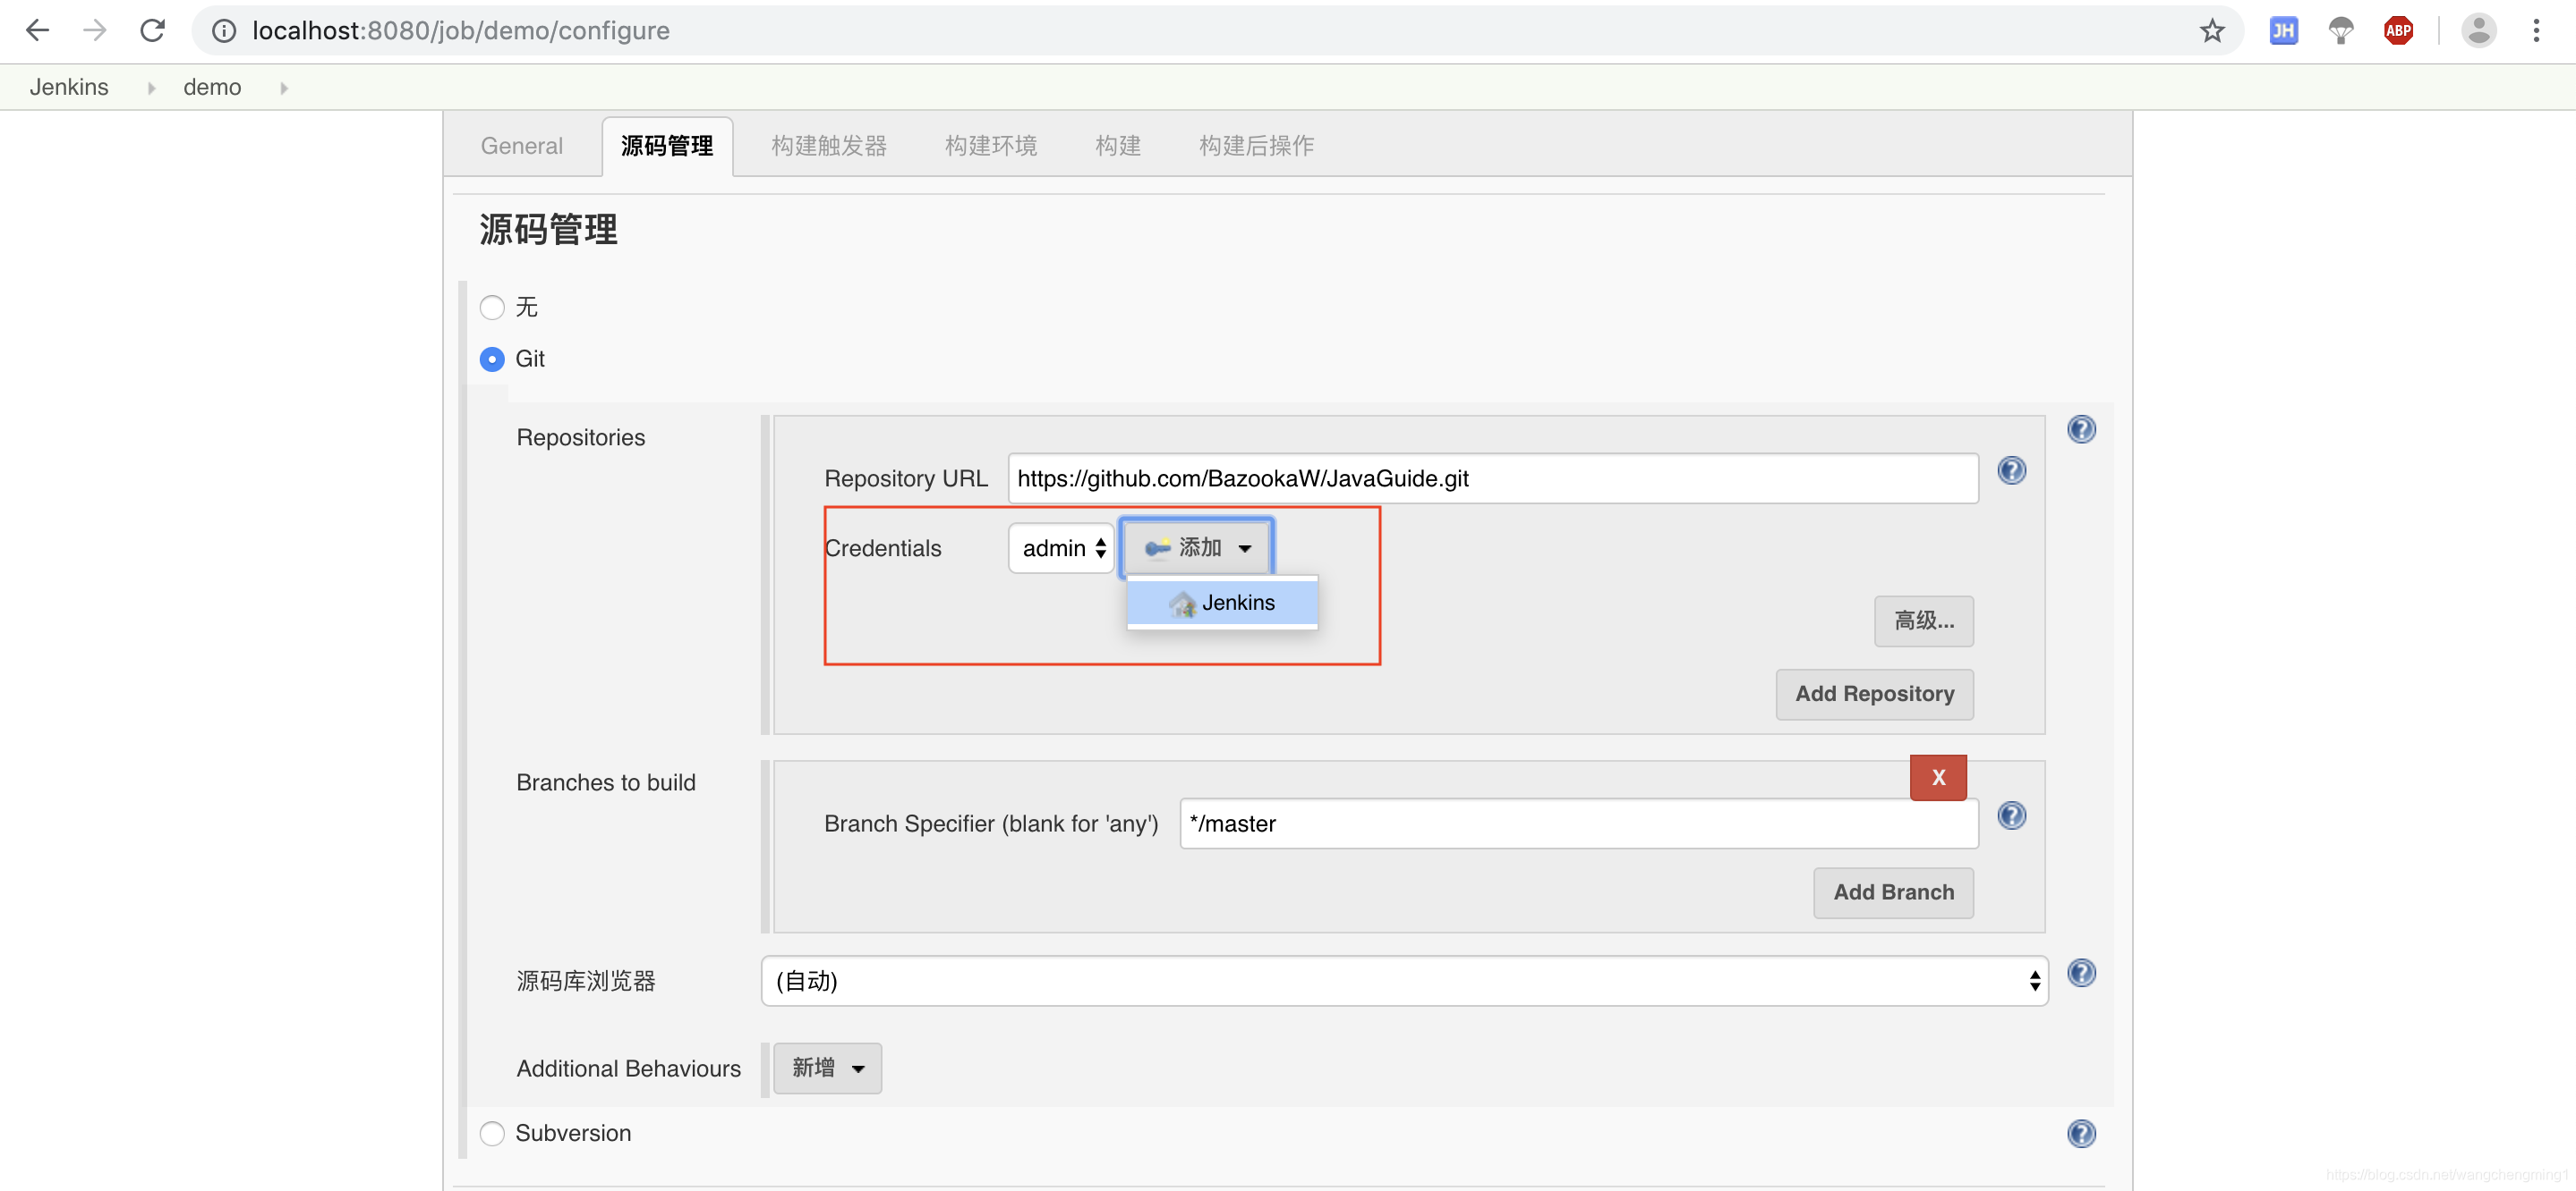This screenshot has height=1191, width=2576.
Task: Expand the 源码库浏览器 (自动) dropdown
Action: click(1404, 980)
